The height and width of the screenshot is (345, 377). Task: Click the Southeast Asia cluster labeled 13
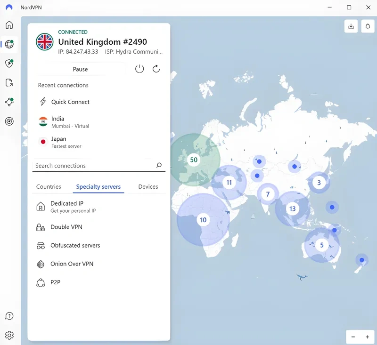(x=292, y=209)
